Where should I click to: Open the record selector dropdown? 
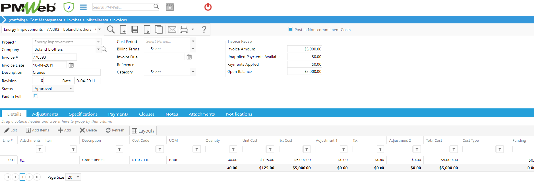click(x=100, y=29)
